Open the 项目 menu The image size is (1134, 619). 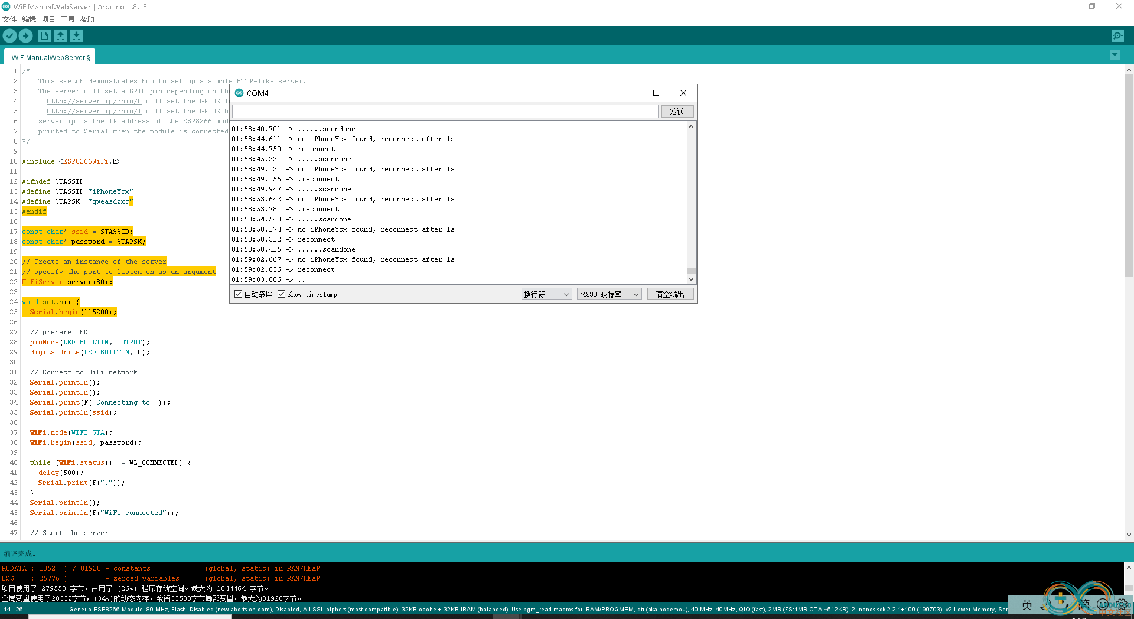[48, 19]
